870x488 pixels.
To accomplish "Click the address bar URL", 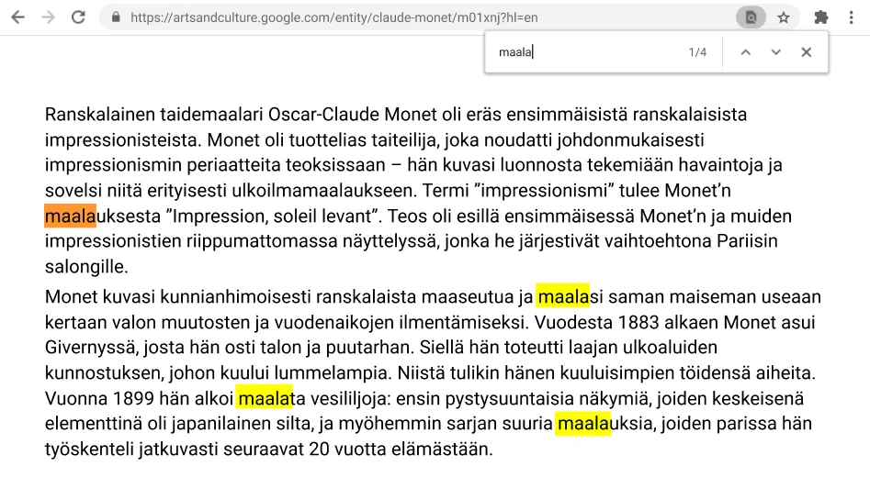I will 334,17.
